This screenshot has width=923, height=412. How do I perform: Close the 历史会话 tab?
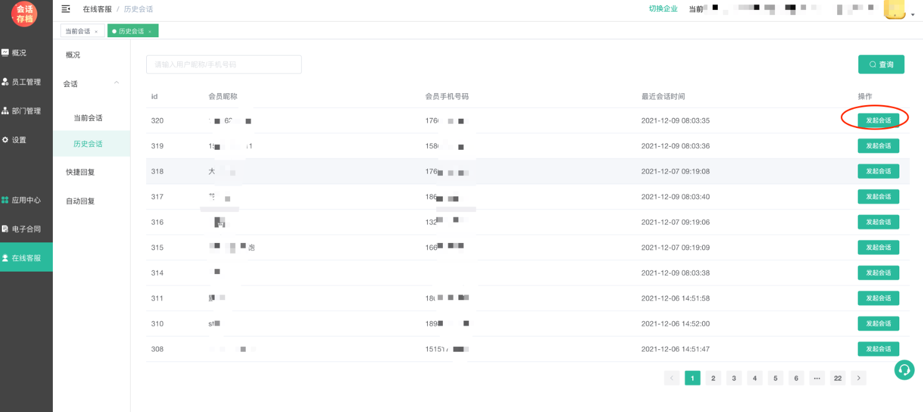pos(150,32)
